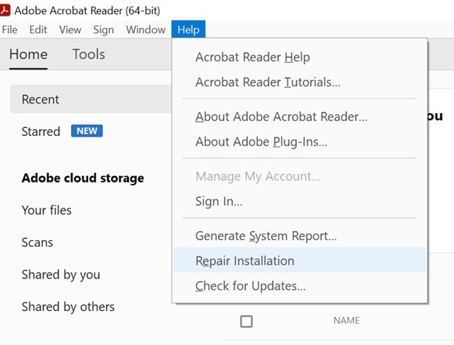This screenshot has width=454, height=345.
Task: Click Manage My Account menu entry
Action: [x=299, y=177]
